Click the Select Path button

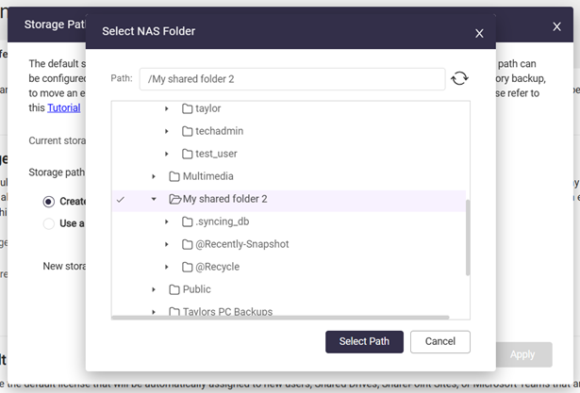coord(364,341)
